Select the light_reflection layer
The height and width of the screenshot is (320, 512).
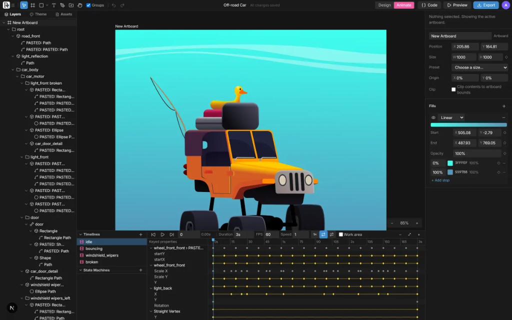coord(34,56)
